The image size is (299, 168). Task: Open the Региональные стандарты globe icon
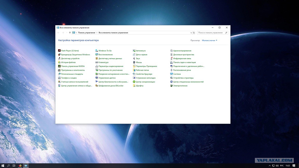click(x=59, y=74)
